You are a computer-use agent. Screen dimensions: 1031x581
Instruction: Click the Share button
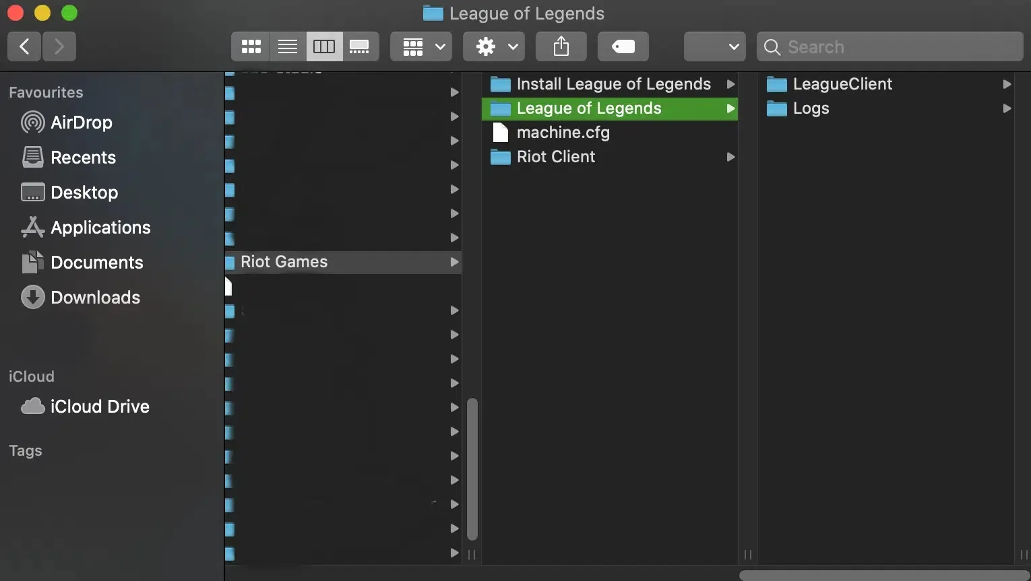[x=561, y=46]
